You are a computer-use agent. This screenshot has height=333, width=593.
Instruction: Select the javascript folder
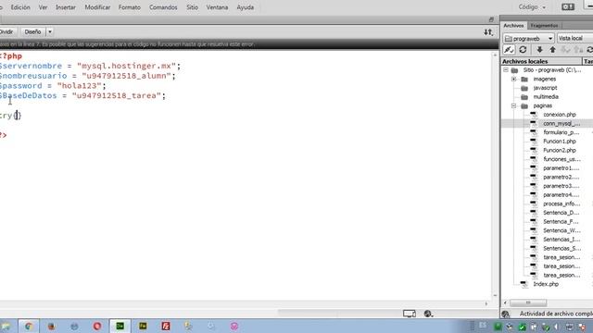tap(545, 88)
